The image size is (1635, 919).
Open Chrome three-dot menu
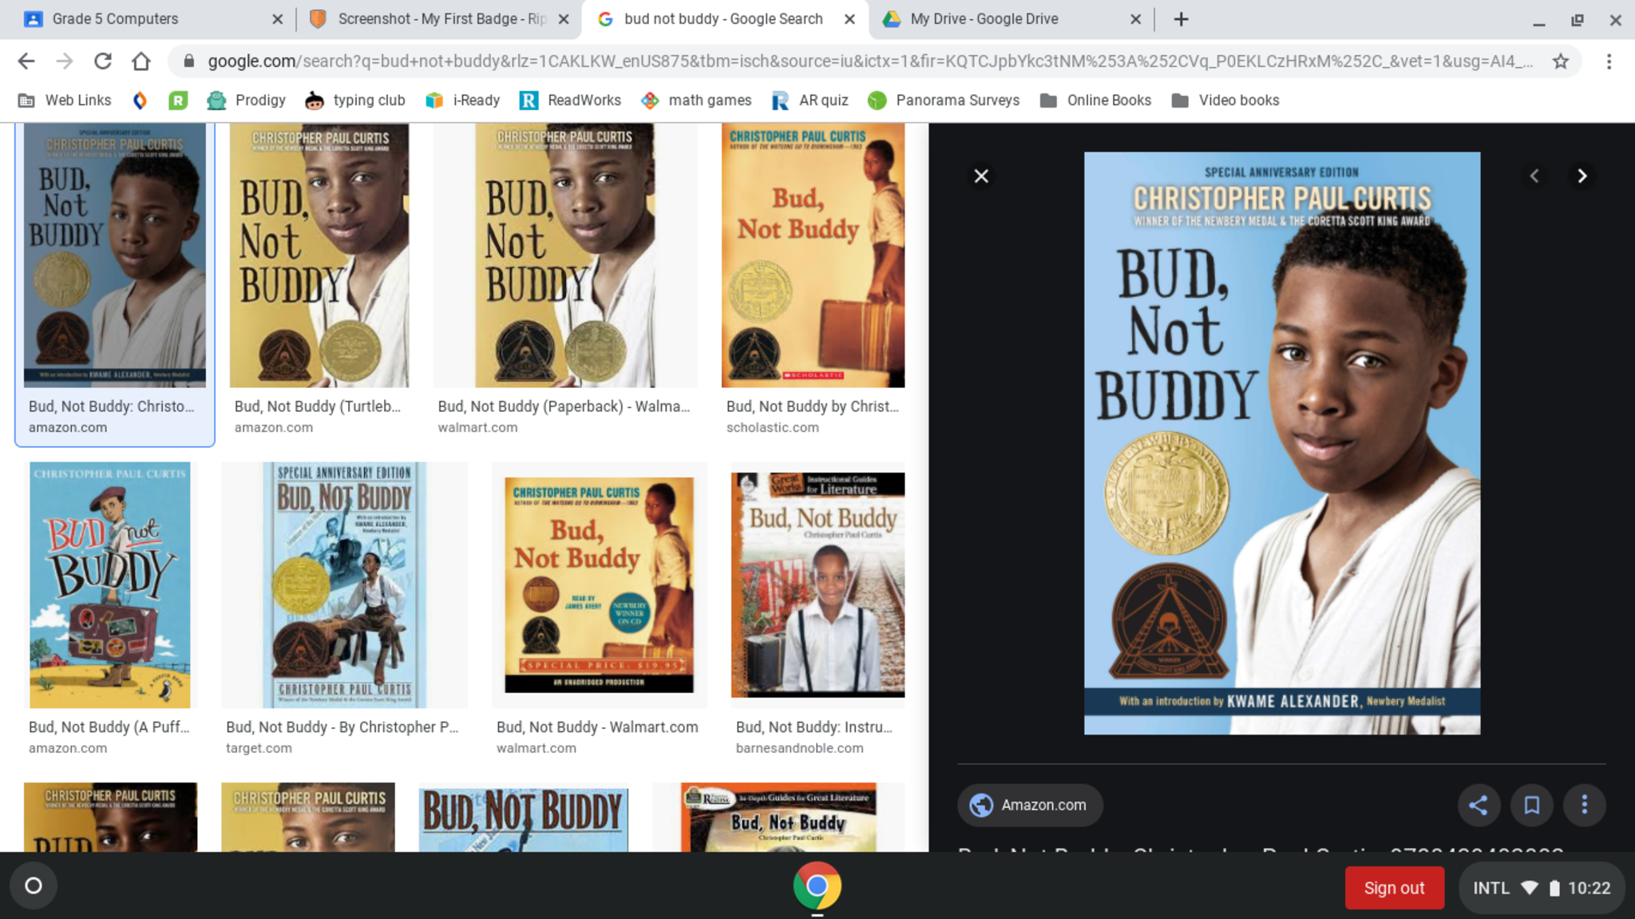pos(1609,61)
